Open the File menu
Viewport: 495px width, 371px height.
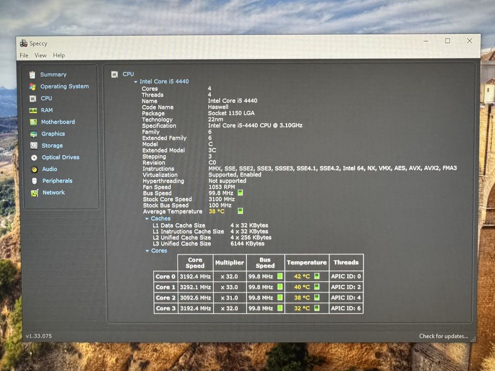coord(24,56)
